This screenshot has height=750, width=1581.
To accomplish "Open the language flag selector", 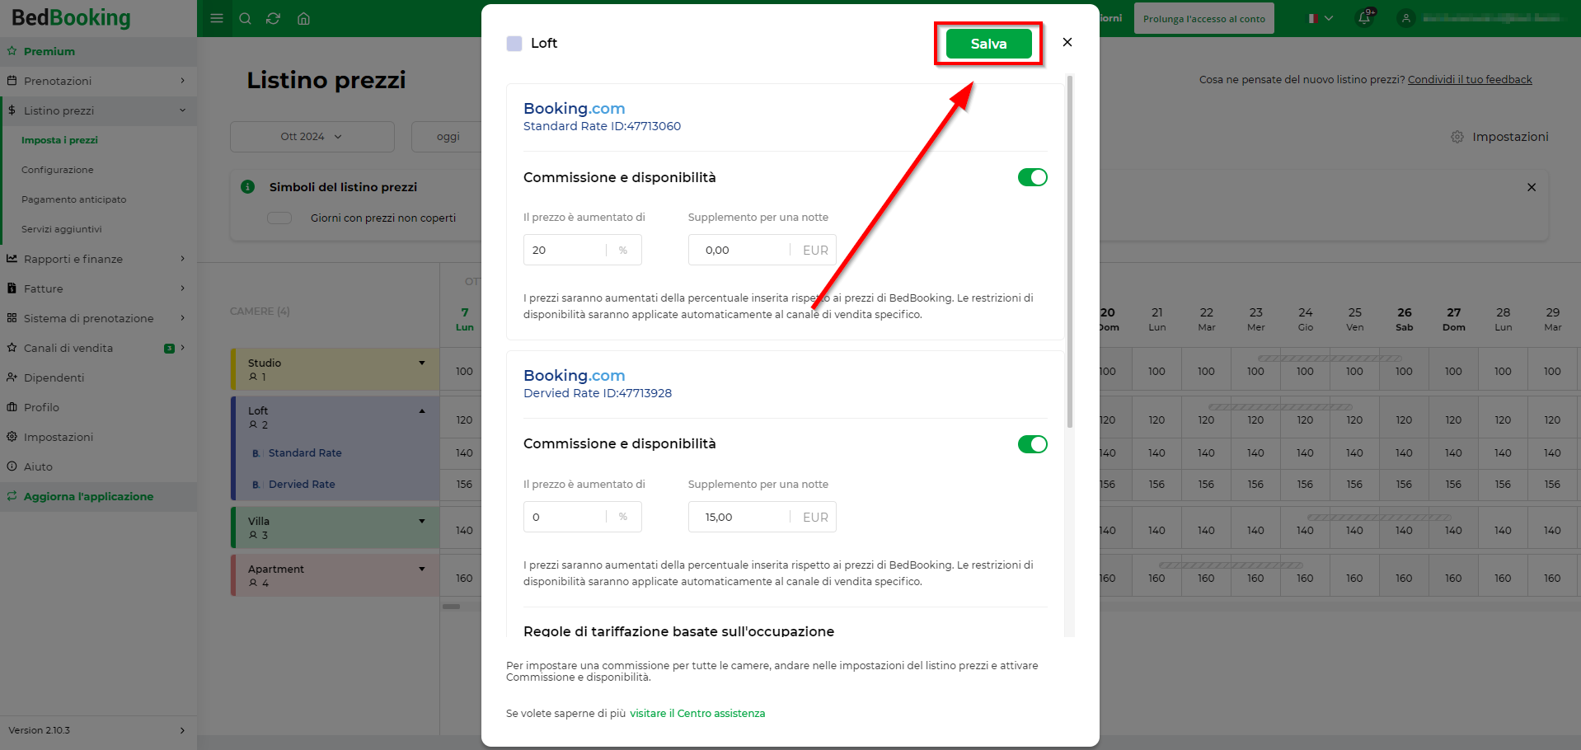I will click(1321, 18).
